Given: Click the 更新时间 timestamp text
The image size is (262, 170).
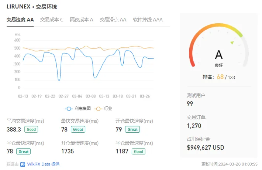Looking at the screenshot, I should [230, 164].
